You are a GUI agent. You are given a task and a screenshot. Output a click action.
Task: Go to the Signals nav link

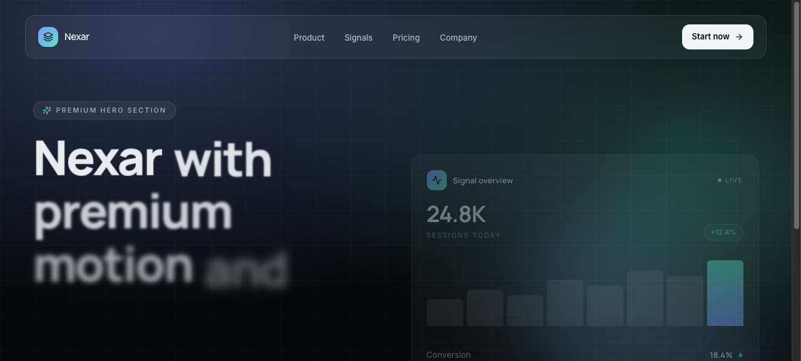coord(359,38)
